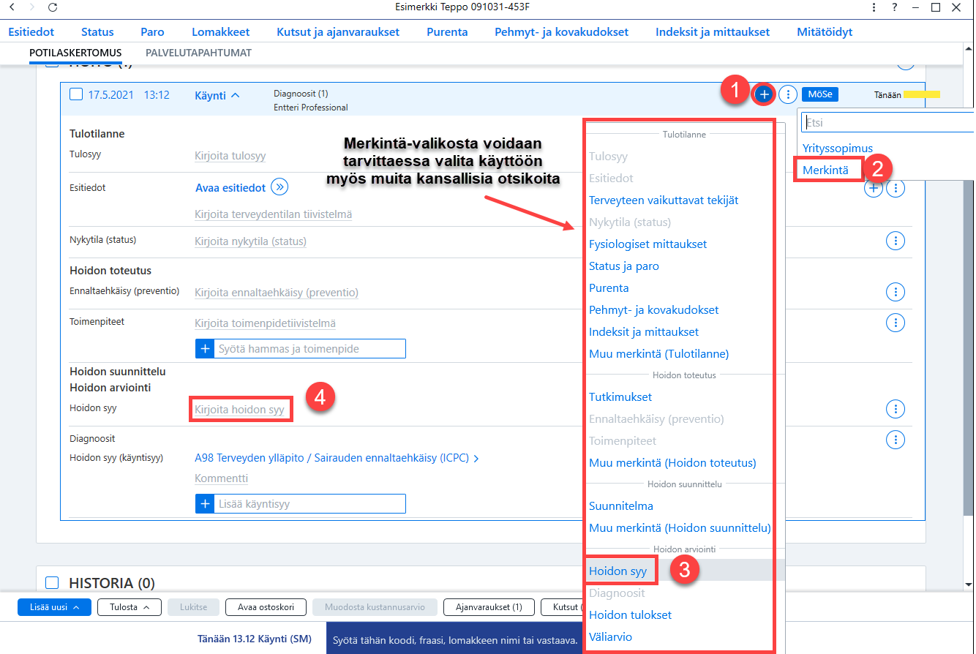Switch to PALVELUTAPAHTUMAT tab
Screen dimensions: 976x654
pyautogui.click(x=198, y=53)
